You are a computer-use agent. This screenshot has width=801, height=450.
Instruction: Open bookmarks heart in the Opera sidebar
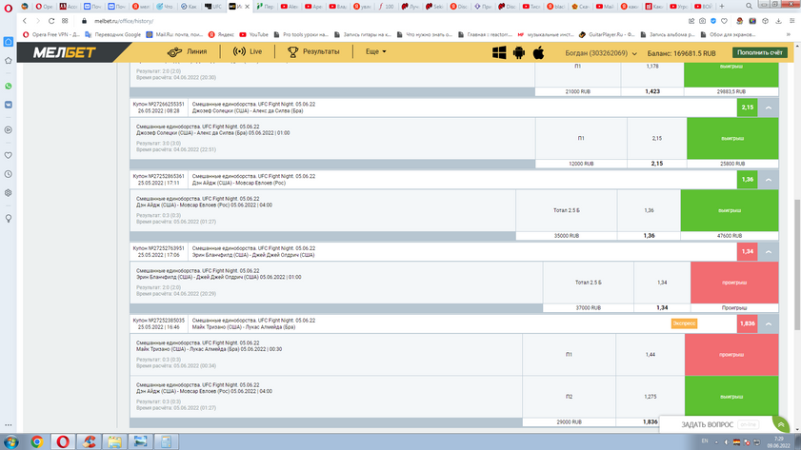[9, 155]
